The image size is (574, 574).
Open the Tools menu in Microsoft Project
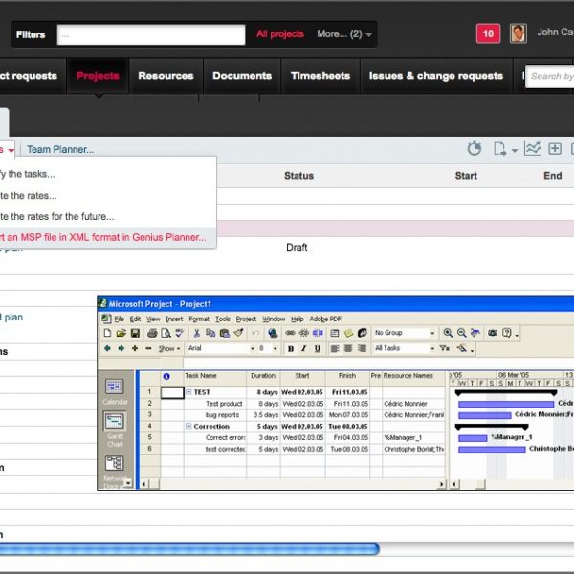click(223, 319)
